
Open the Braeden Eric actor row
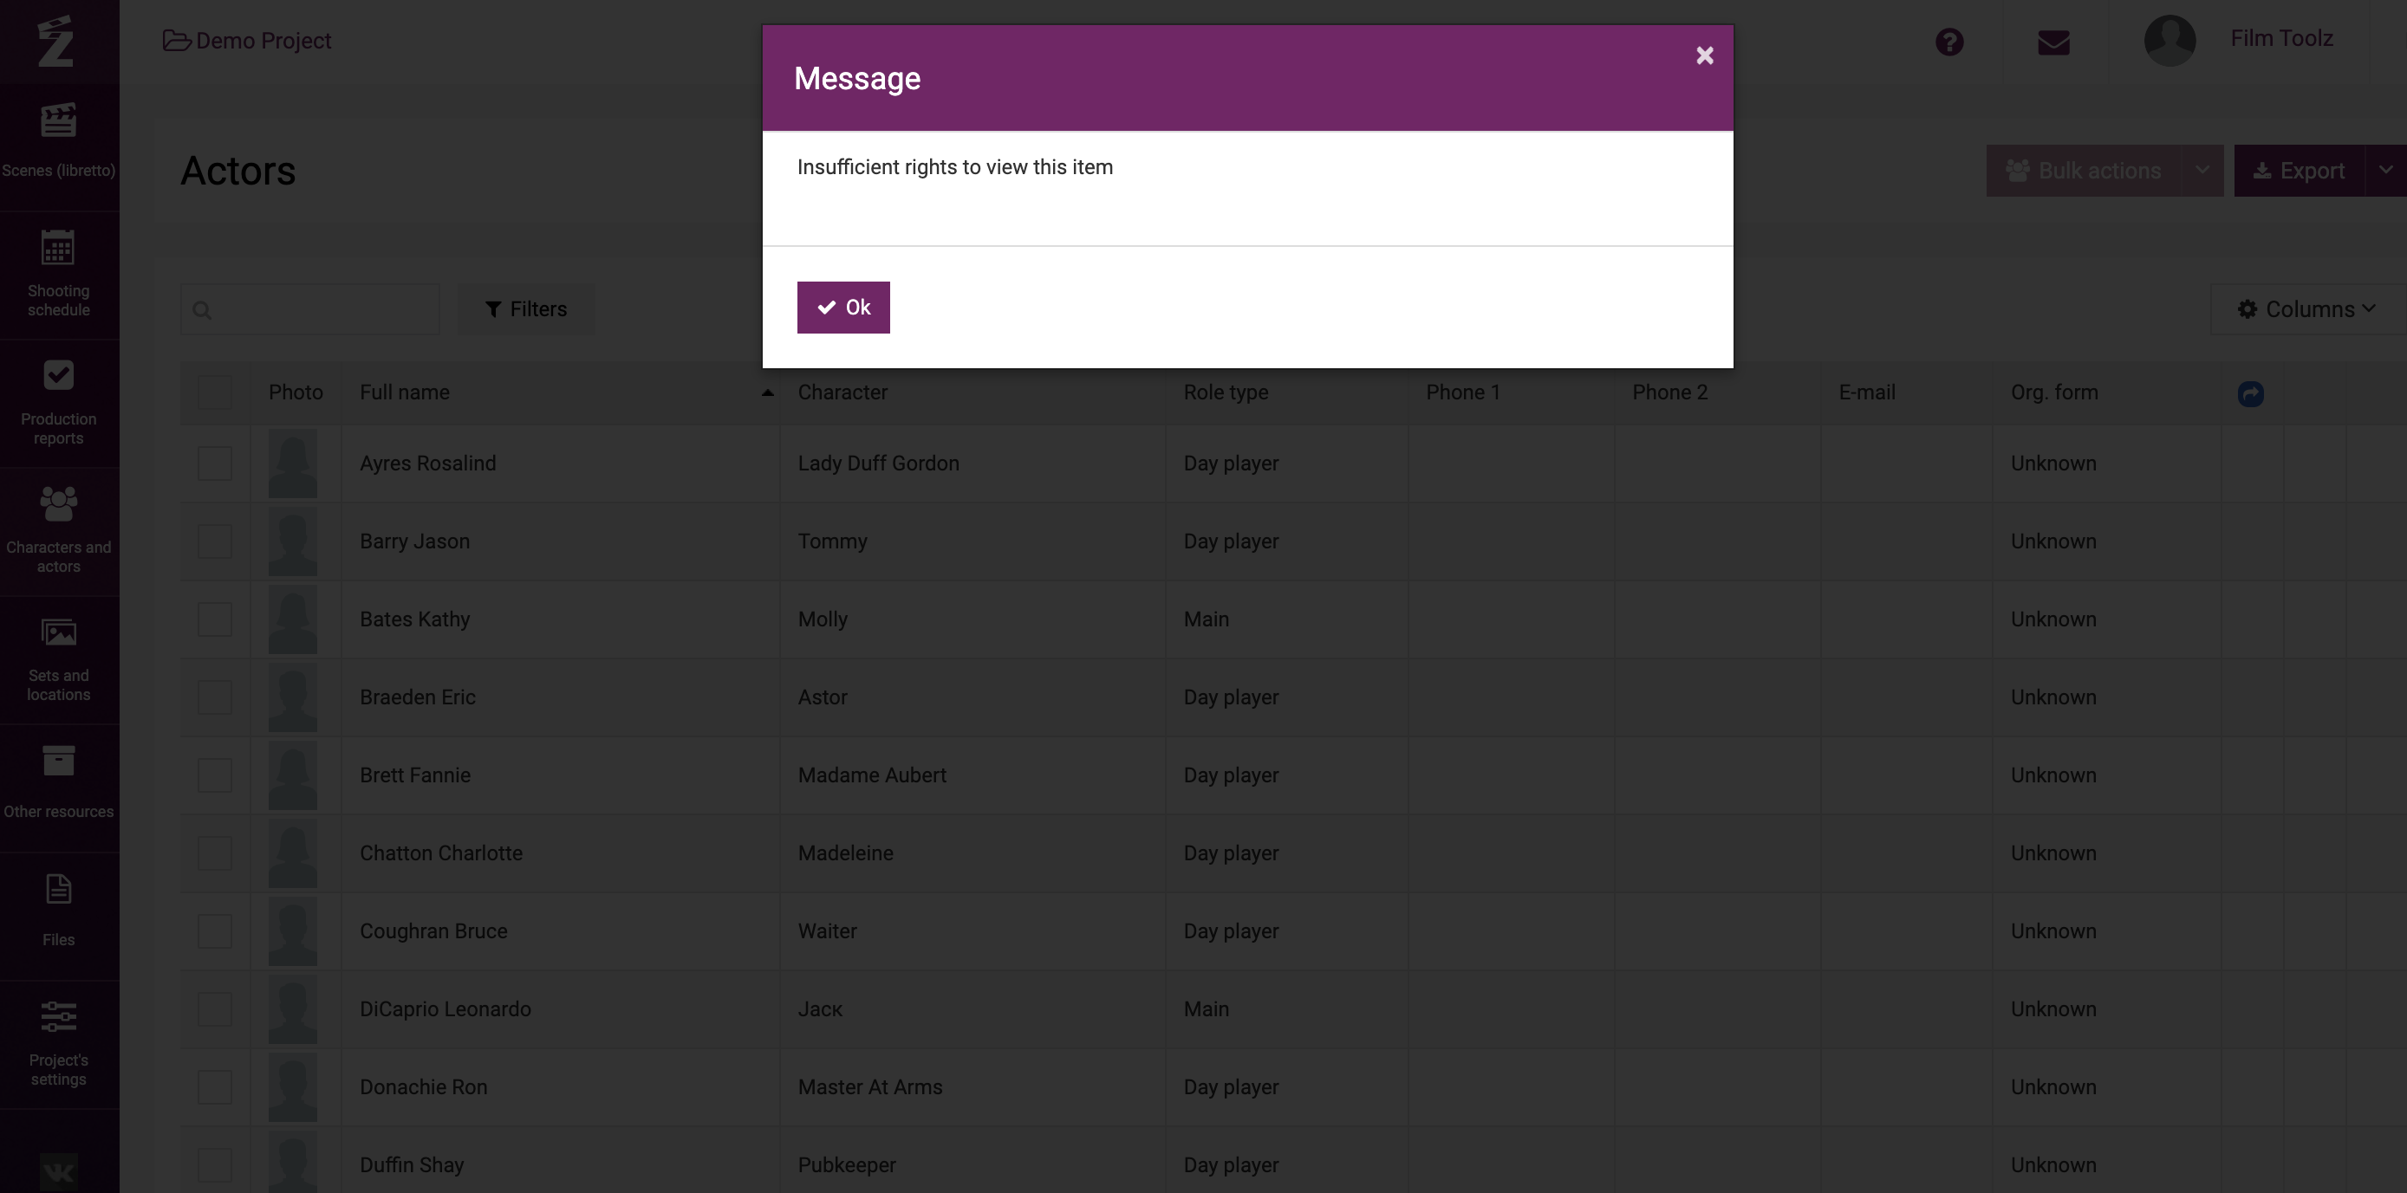point(1293,697)
